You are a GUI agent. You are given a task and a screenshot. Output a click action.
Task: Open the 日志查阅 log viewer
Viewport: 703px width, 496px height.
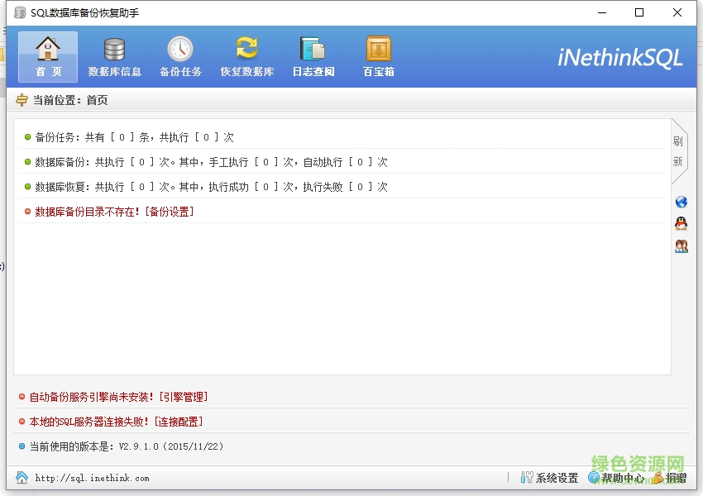[x=313, y=55]
